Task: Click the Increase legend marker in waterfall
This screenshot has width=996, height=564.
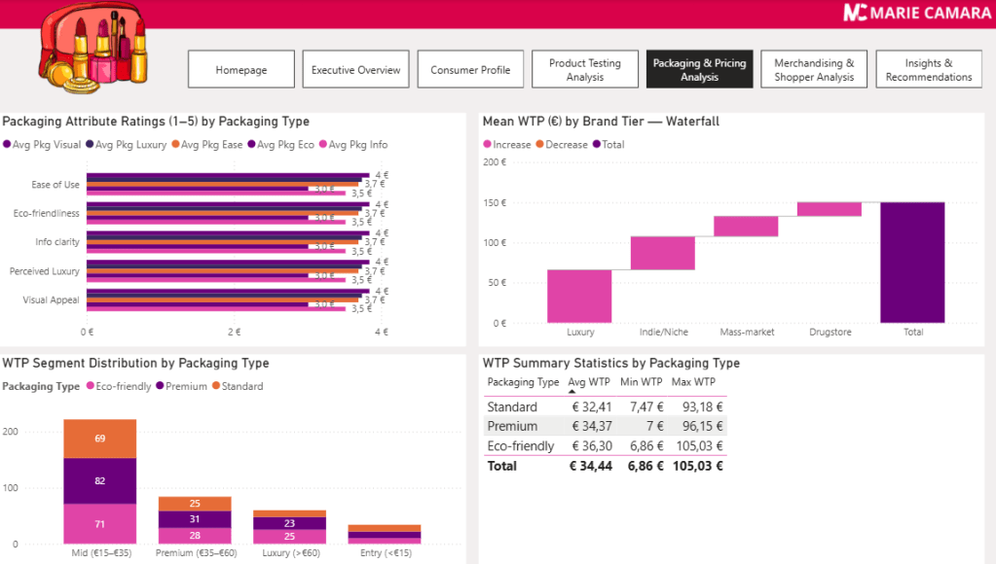Action: click(x=488, y=145)
